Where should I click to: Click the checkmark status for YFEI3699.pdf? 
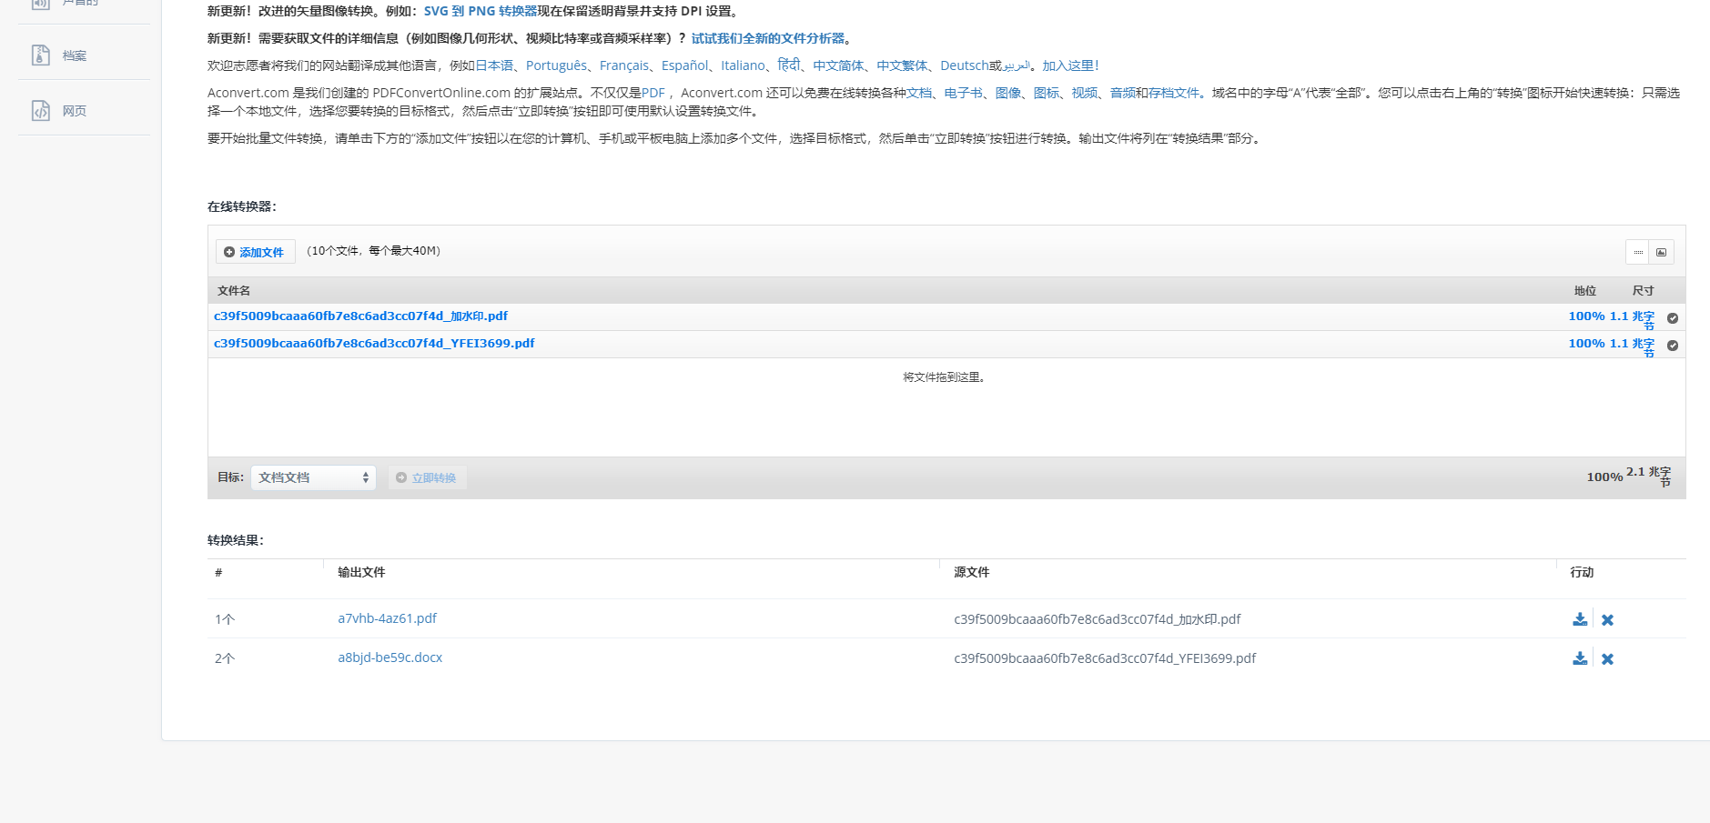tap(1673, 346)
